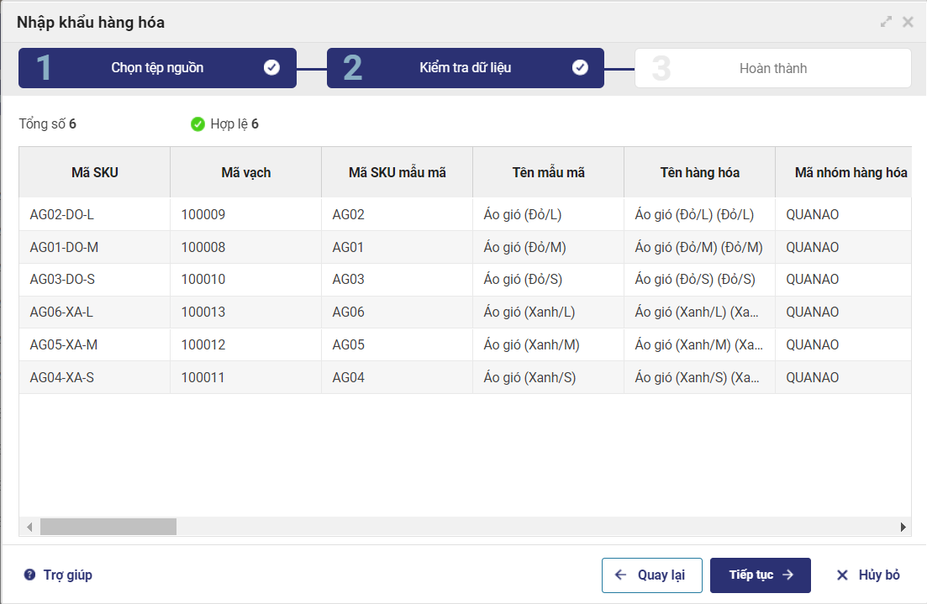Click Tiếp tục button
Image resolution: width=927 pixels, height=604 pixels.
[761, 575]
